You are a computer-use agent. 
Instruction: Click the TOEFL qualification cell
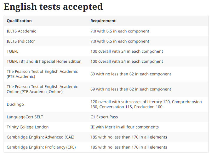point(13,51)
